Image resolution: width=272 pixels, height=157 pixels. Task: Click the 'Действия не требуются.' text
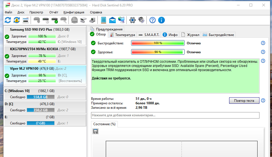click(111, 78)
